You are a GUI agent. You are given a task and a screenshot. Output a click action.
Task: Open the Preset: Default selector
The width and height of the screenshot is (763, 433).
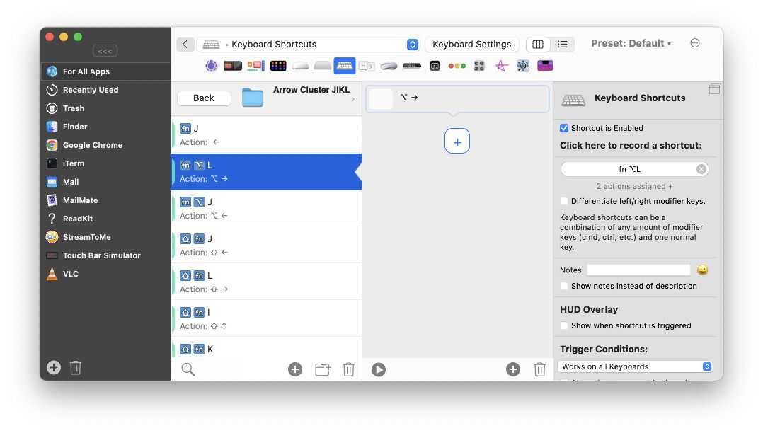pos(630,43)
